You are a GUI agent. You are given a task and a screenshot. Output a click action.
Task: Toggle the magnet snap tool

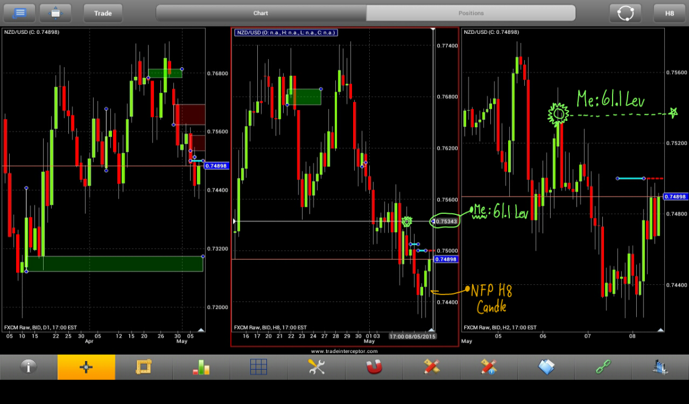(x=374, y=367)
